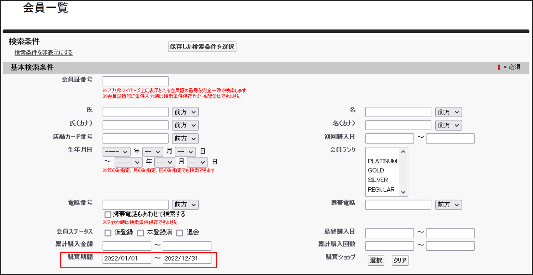
Task: Check the 本登録済 status checkbox
Action: (x=140, y=233)
